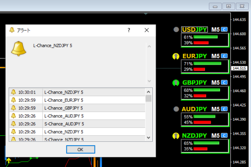The width and height of the screenshot is (251, 167).
Task: Toggle the gray status circle beside AUDJPY
Action: tap(176, 109)
